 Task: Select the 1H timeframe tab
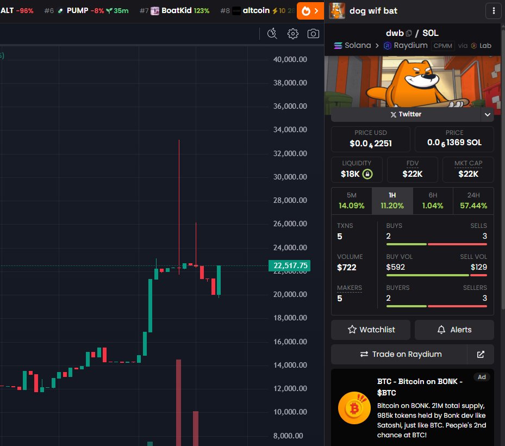392,201
